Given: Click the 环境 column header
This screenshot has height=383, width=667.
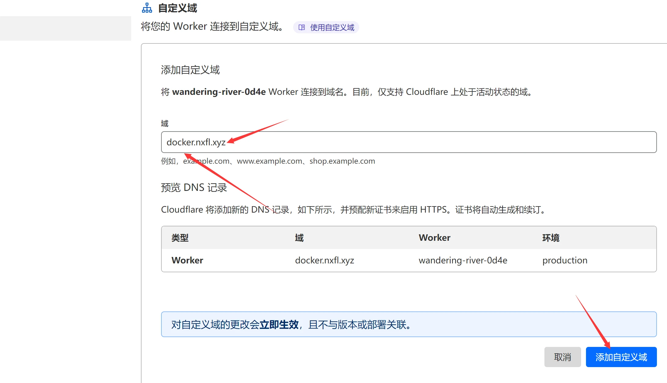Looking at the screenshot, I should [551, 238].
